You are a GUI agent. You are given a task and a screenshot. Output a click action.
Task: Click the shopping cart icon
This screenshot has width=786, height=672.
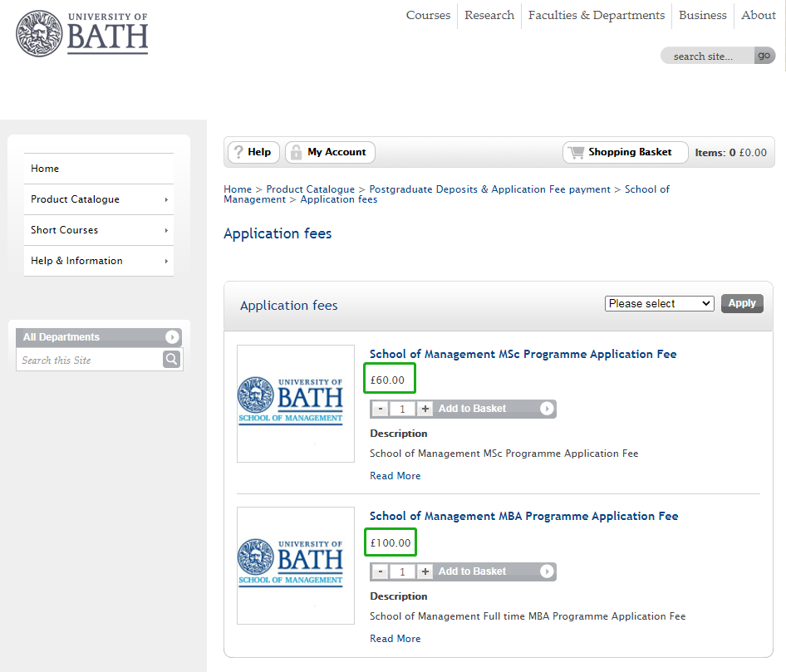[x=577, y=152]
